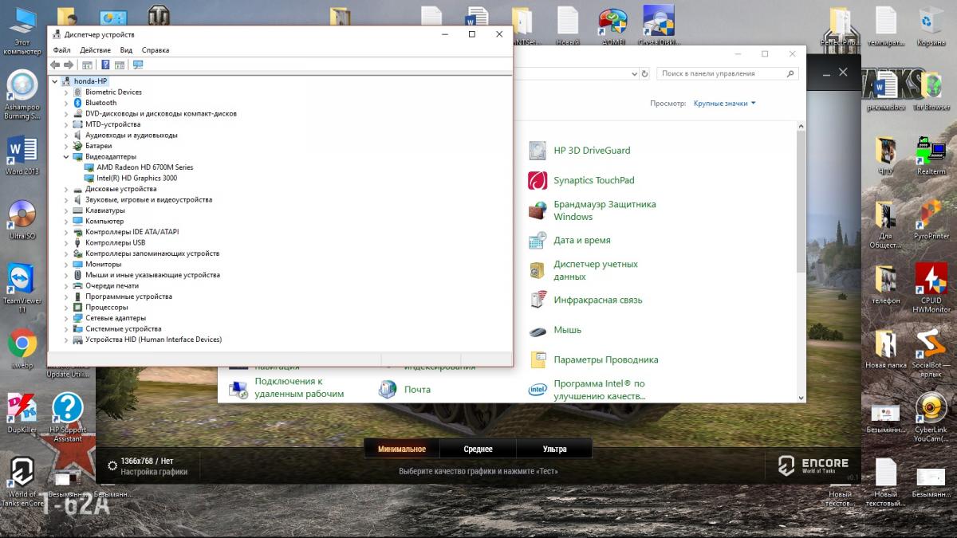957x538 pixels.
Task: Open the Действие menu
Action: pyautogui.click(x=95, y=50)
